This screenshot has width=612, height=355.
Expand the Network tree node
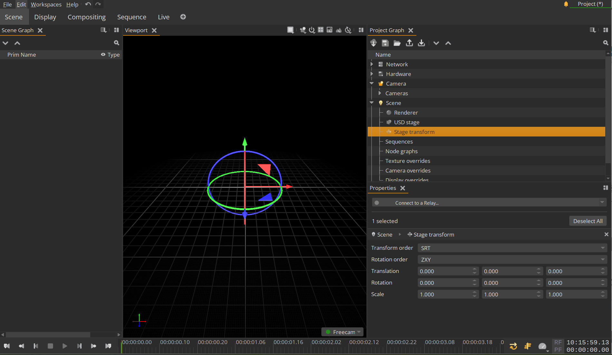pyautogui.click(x=372, y=64)
